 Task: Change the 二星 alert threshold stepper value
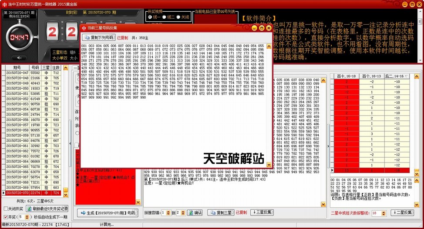coord(385,213)
